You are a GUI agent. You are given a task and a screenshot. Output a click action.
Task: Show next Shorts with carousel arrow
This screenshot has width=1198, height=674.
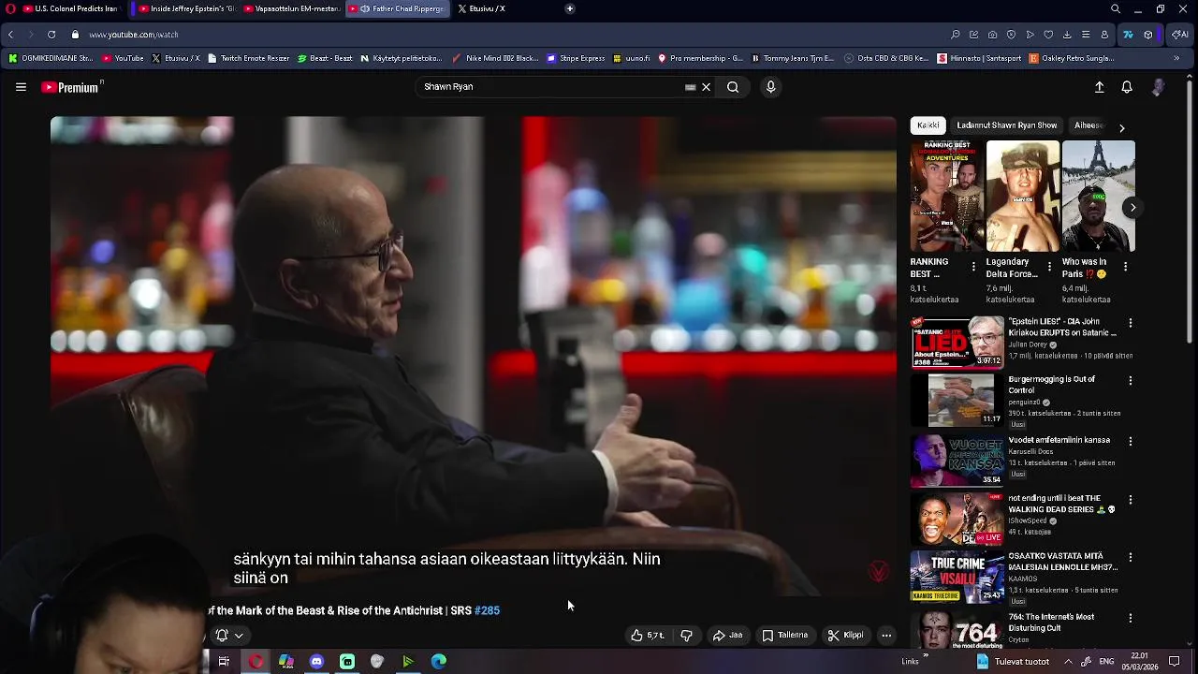tap(1132, 208)
